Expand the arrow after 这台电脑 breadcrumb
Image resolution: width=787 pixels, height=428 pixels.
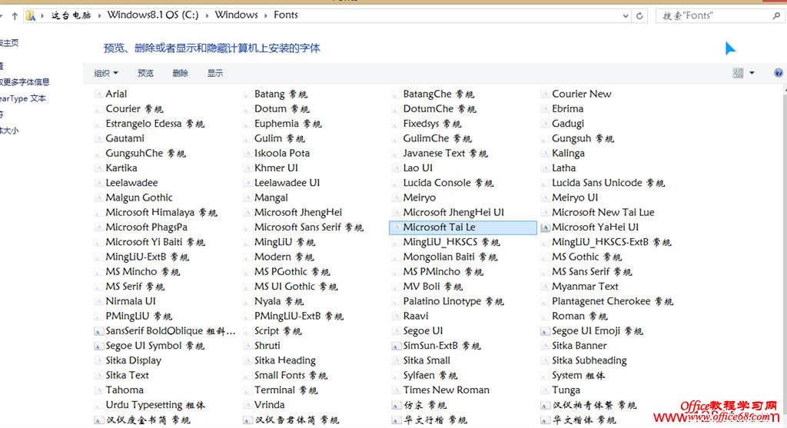(x=99, y=15)
